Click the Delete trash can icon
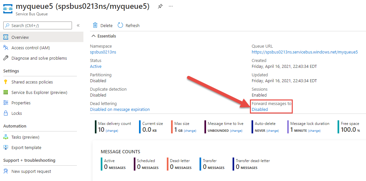Viewport: 366px width, 181px height. click(95, 25)
